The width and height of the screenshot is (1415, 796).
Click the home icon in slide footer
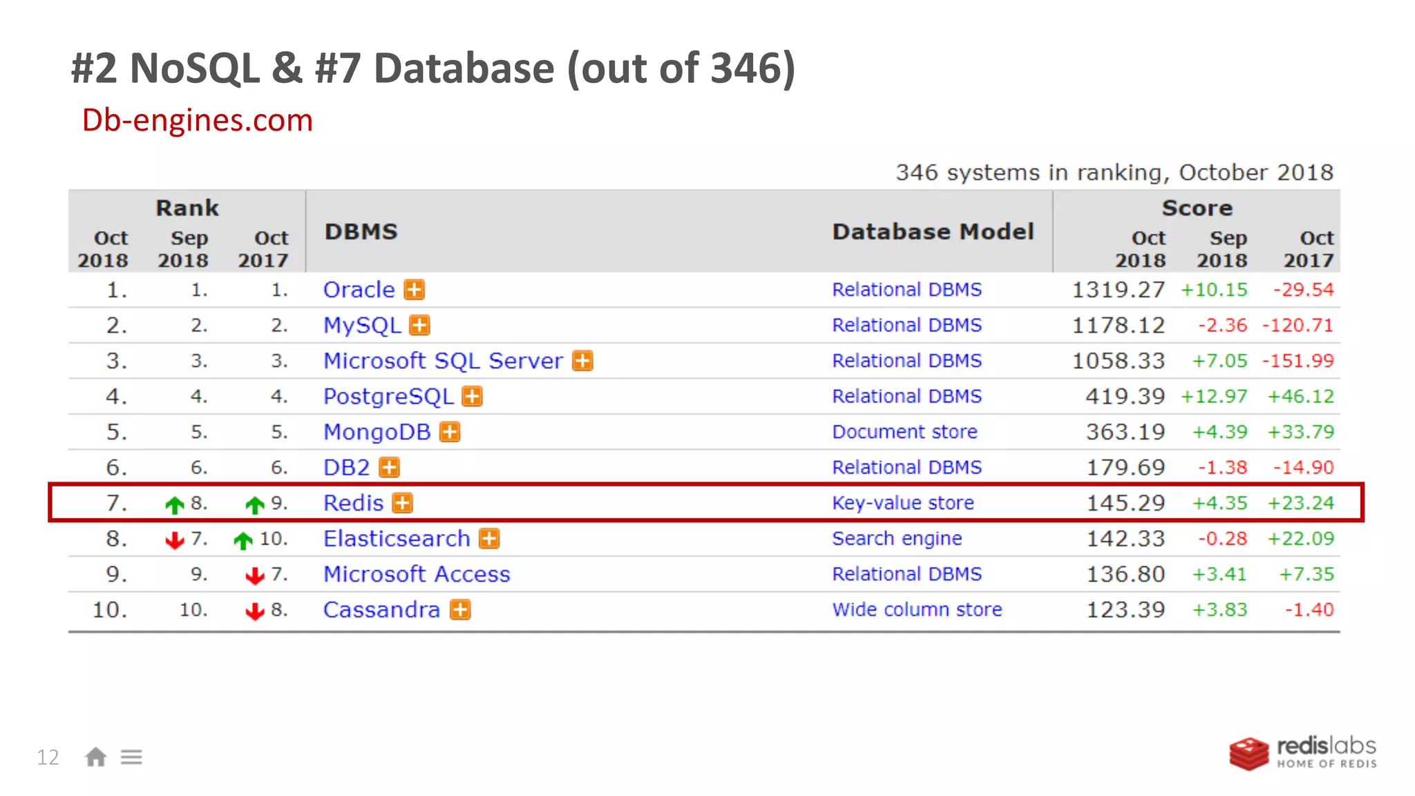(x=96, y=757)
